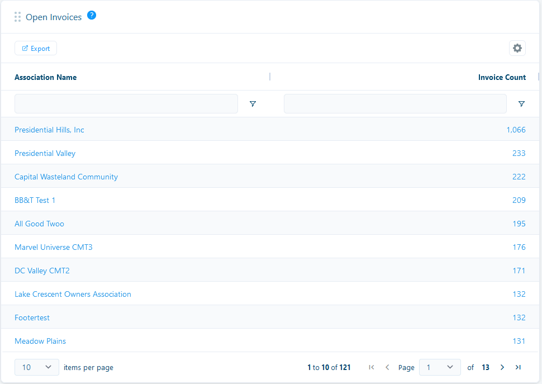Select the 131 invoice count
Image resolution: width=542 pixels, height=384 pixels.
pyautogui.click(x=519, y=341)
